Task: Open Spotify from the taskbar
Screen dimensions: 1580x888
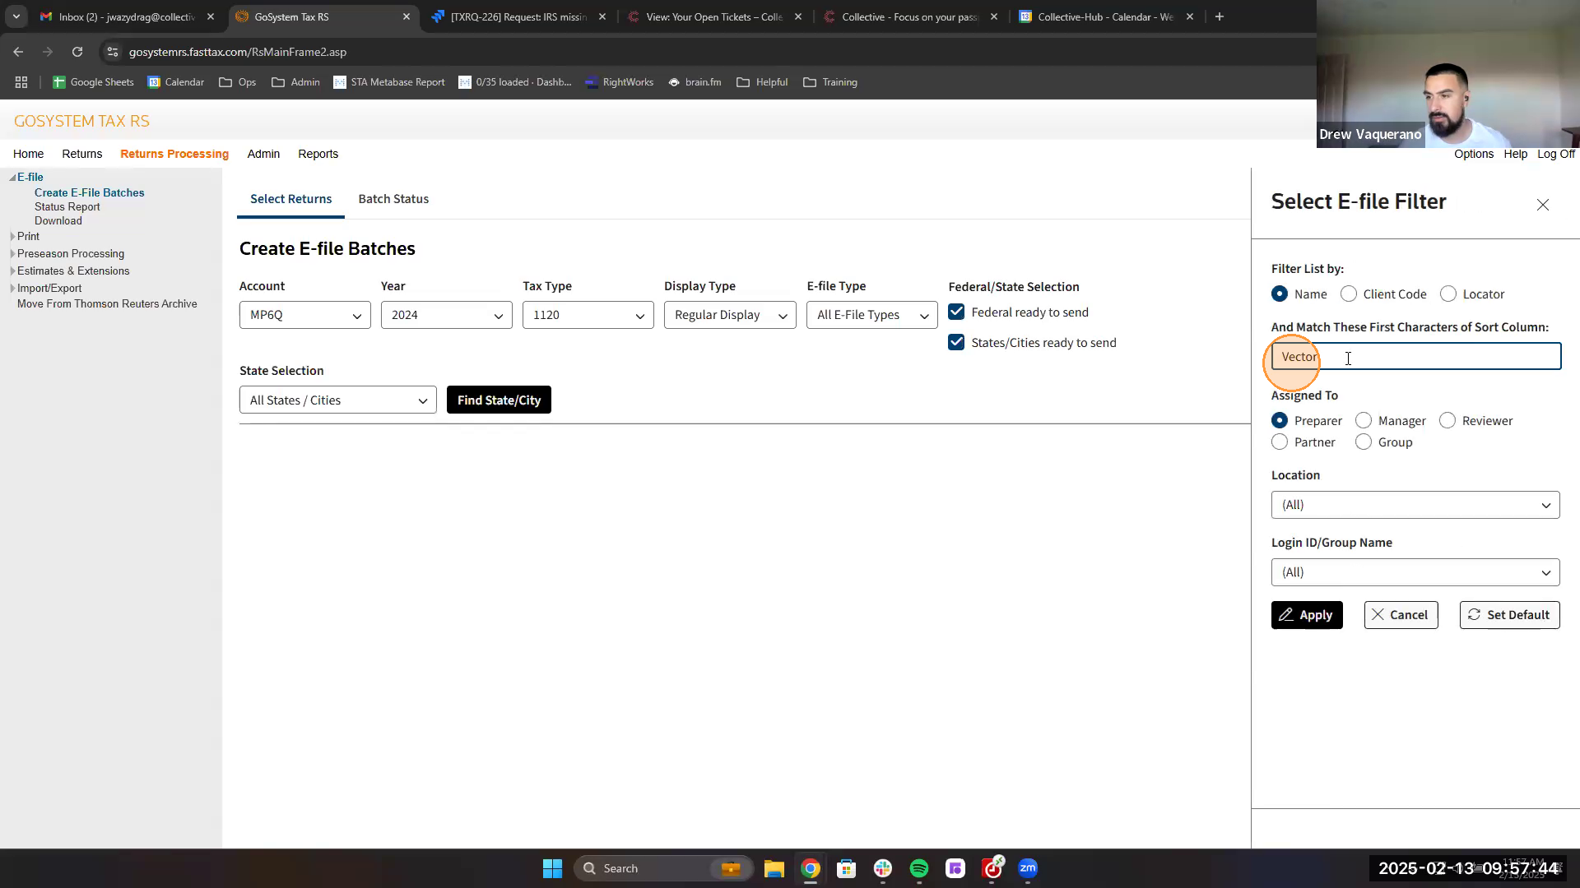Action: 918,868
